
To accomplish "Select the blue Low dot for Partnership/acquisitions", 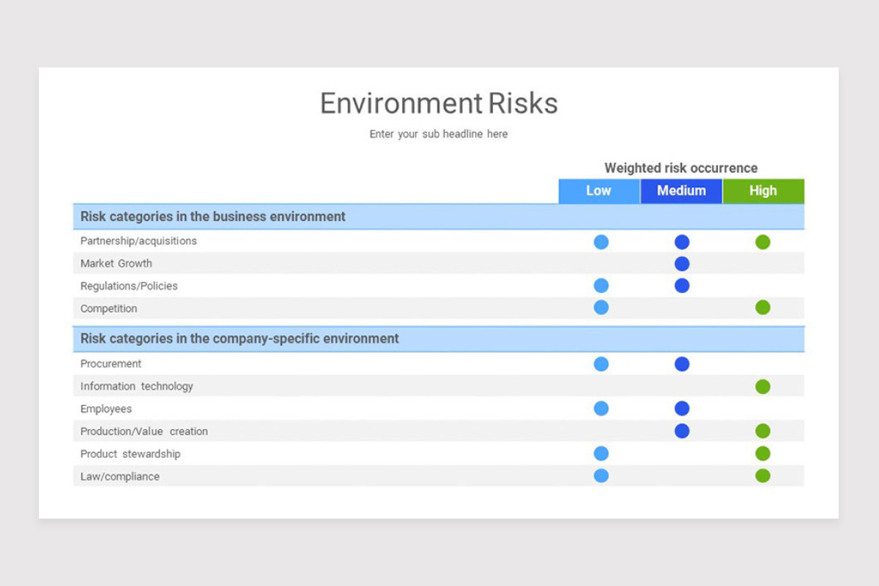I will pyautogui.click(x=601, y=242).
